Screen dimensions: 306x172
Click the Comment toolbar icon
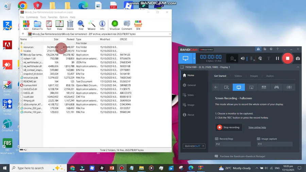tap(127, 25)
